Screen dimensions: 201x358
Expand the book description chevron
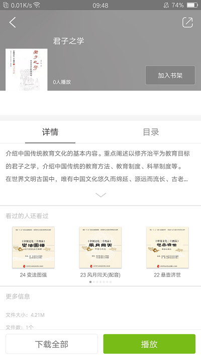point(100,195)
